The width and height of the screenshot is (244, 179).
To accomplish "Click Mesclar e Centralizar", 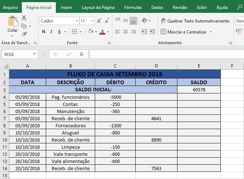I will point(184,32).
